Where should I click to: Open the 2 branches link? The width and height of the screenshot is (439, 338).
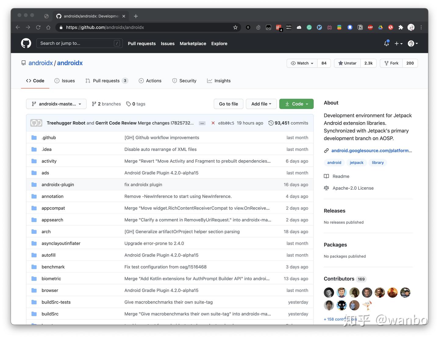click(106, 104)
